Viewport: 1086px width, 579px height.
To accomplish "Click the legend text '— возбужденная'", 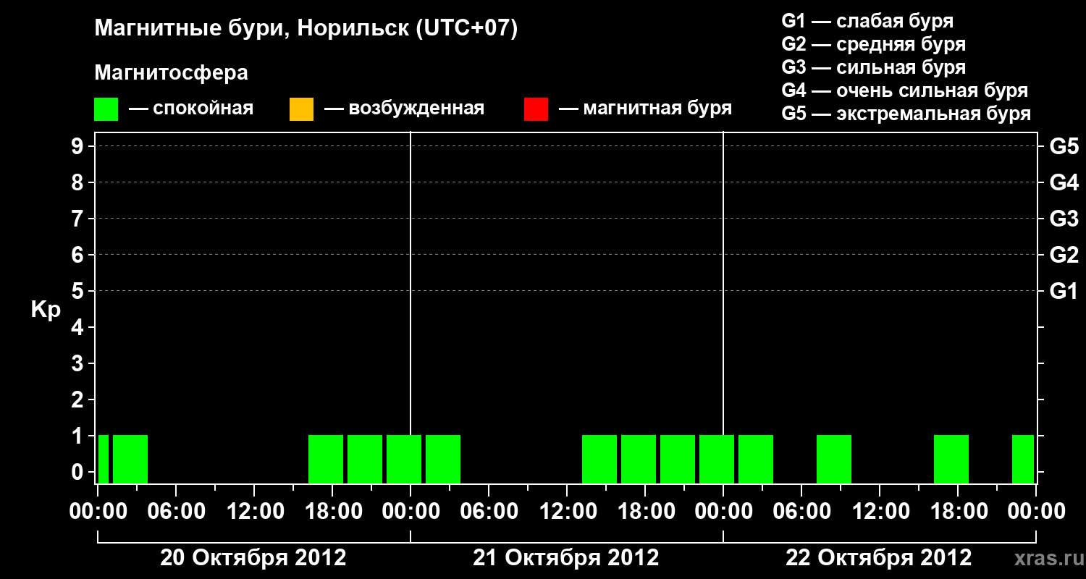I will (404, 109).
